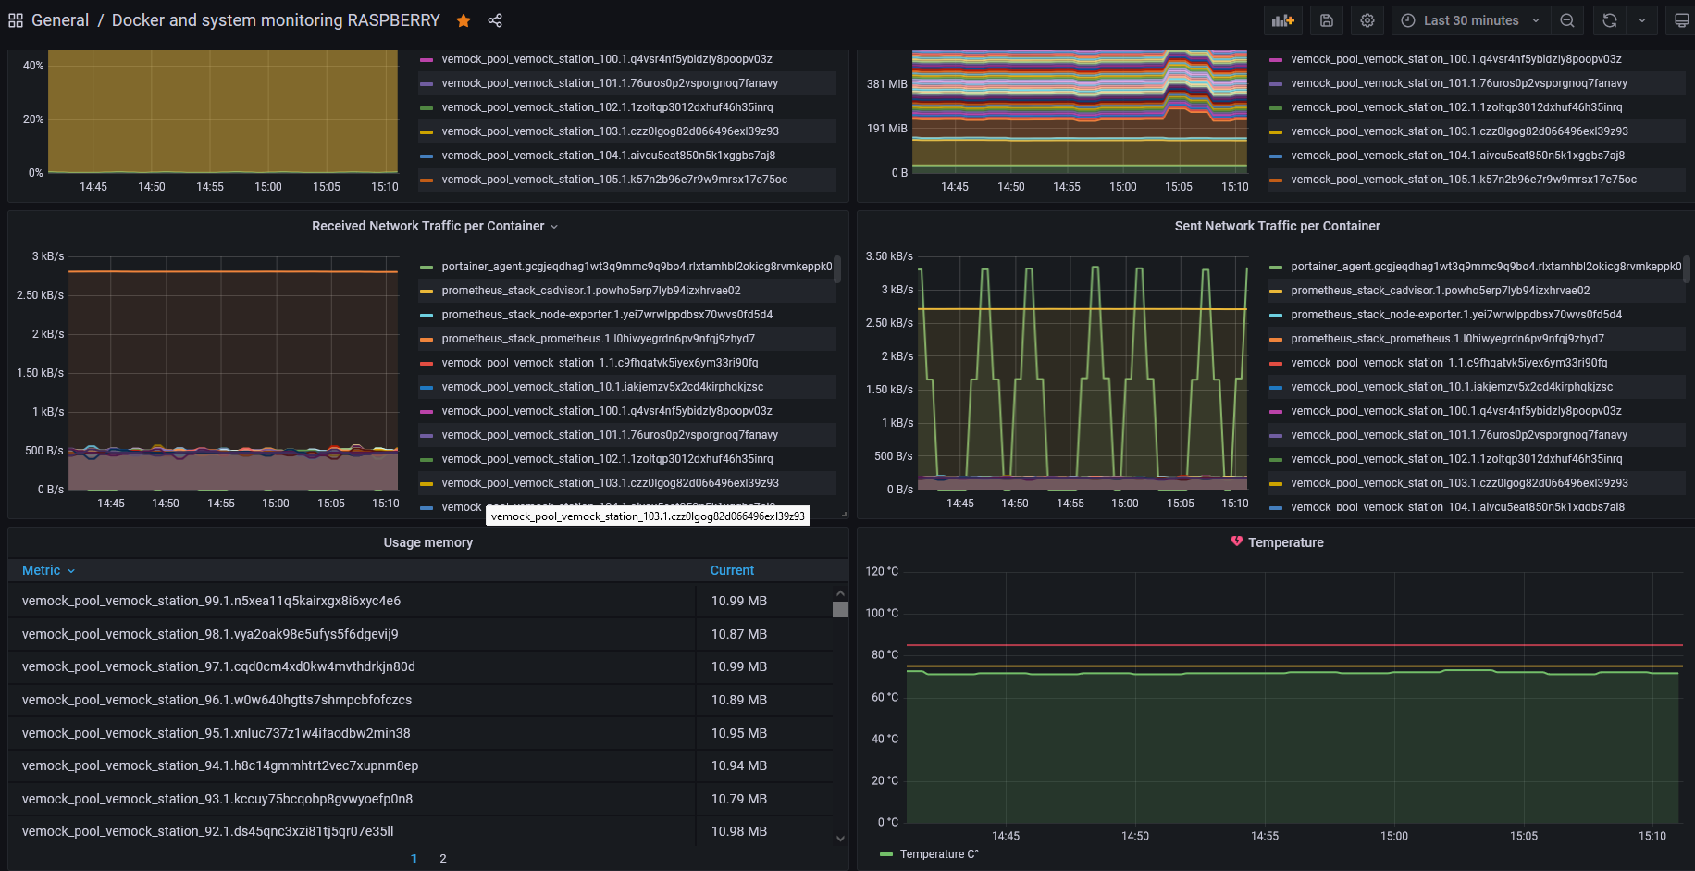
Task: Click the broken heart Temperature alert icon
Action: pyautogui.click(x=1237, y=541)
